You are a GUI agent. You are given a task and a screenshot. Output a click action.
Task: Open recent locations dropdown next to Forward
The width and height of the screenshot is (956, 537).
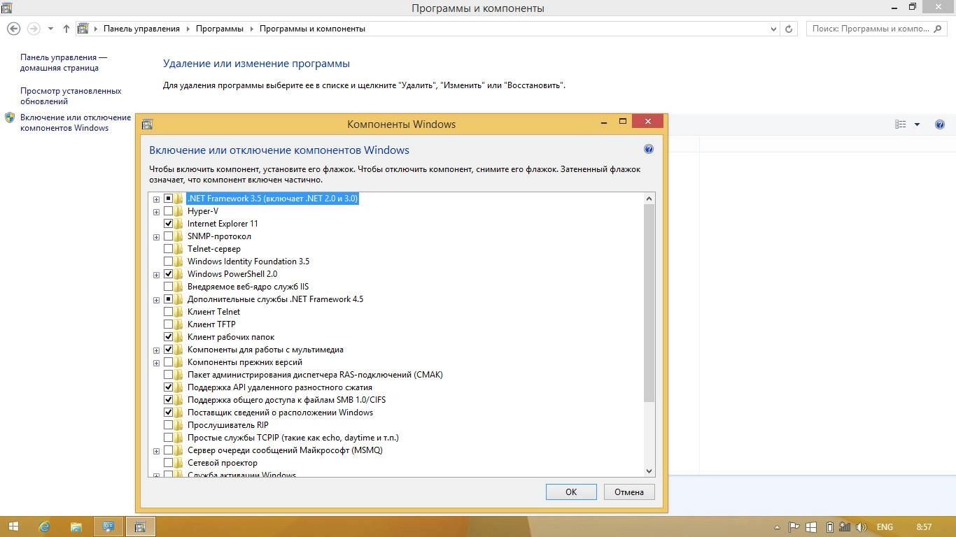[x=50, y=29]
